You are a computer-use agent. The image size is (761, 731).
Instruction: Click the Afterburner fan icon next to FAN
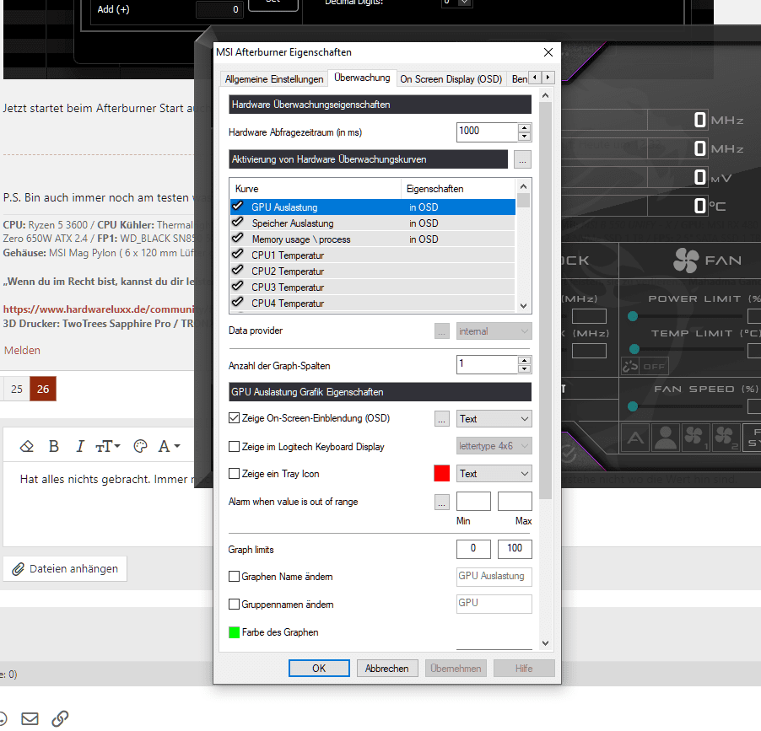coord(686,261)
